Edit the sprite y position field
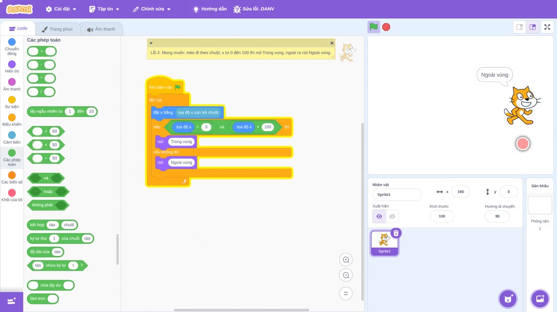The width and height of the screenshot is (557, 312). pos(508,191)
